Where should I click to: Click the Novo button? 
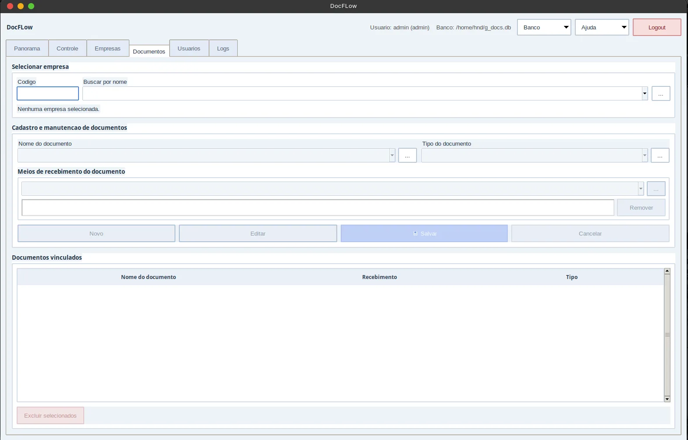point(96,233)
